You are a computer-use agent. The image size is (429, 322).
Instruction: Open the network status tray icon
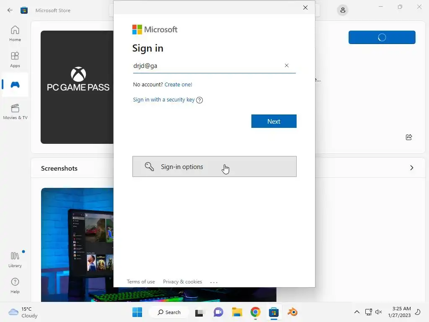(x=368, y=312)
